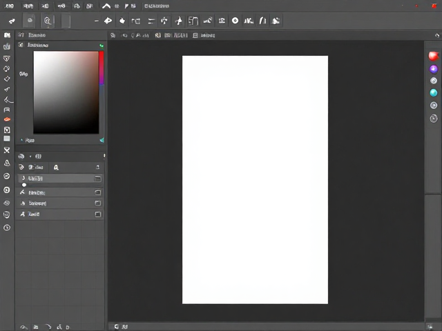
Task: Click the green icon atop the color panel
Action: [102, 46]
